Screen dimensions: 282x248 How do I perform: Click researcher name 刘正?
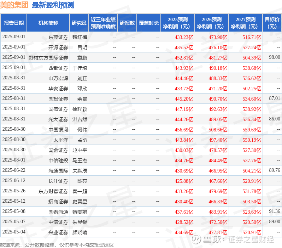coord(82,78)
